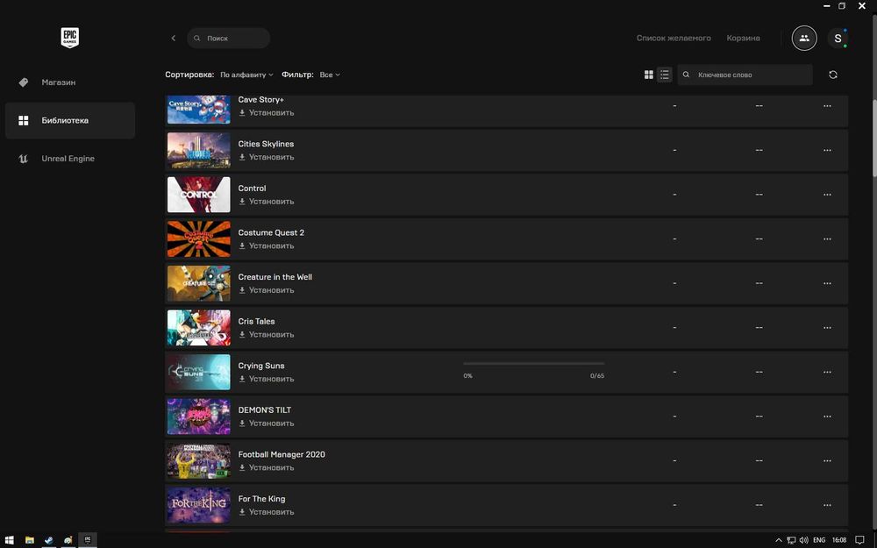Open the Cave Story+ three-dot menu
Screen dimensions: 877x548
pos(827,106)
